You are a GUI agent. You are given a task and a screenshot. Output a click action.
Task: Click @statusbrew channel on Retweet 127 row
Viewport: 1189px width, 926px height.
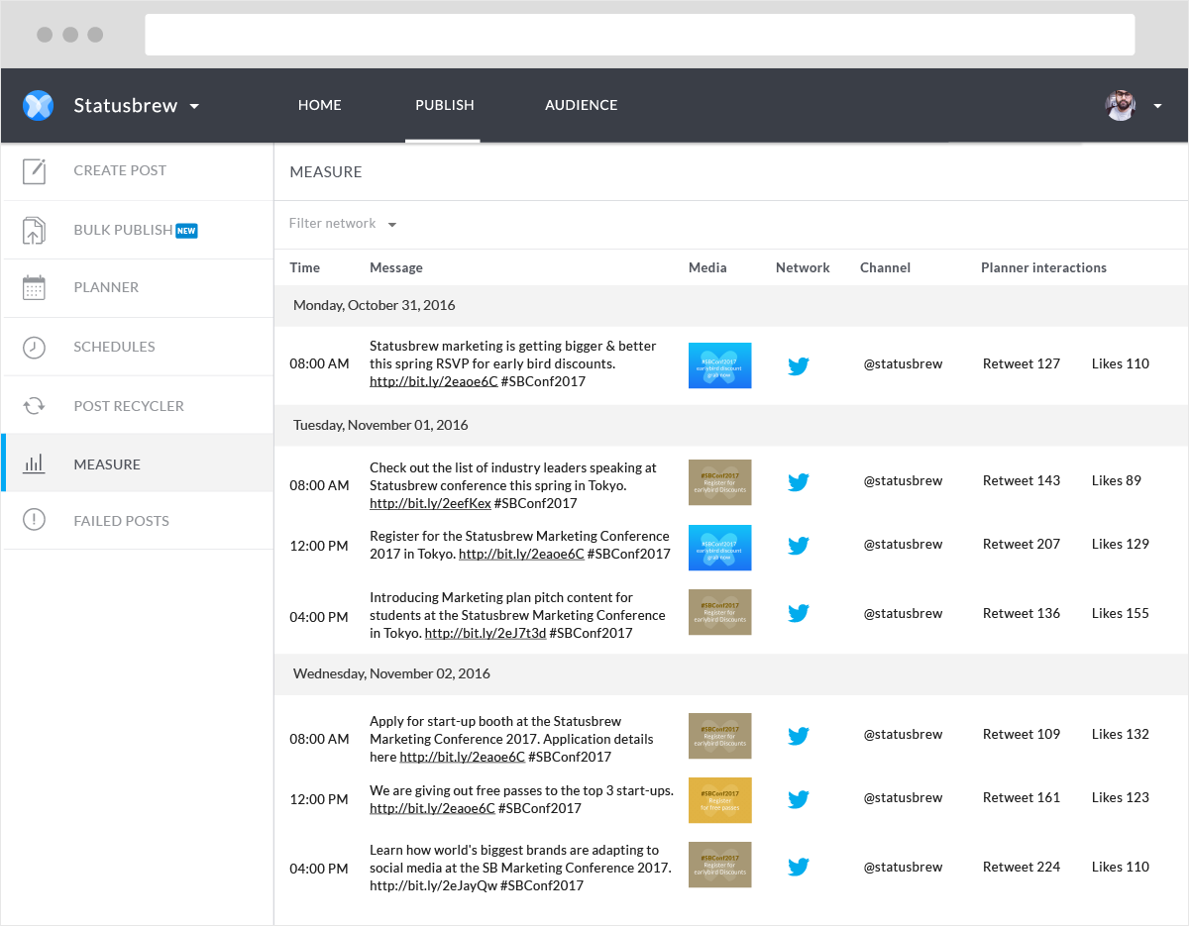pos(903,363)
